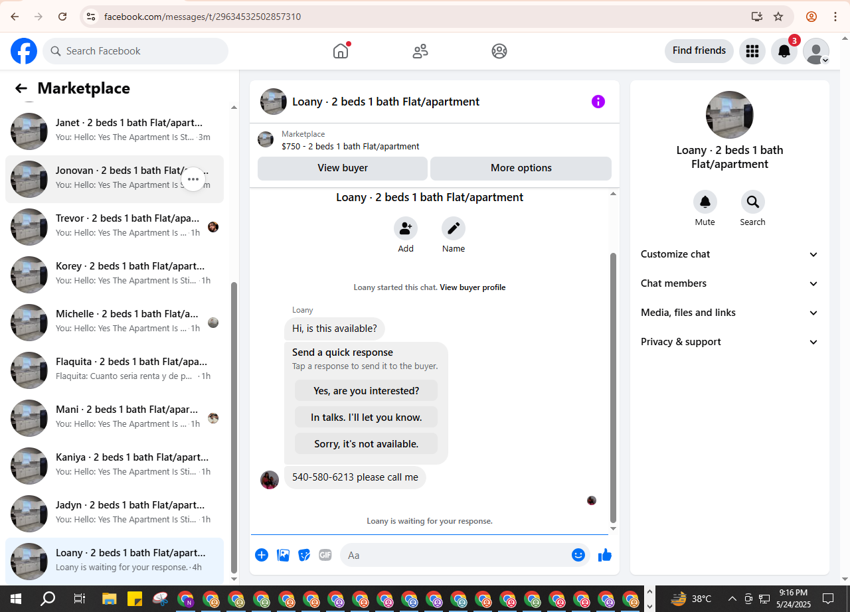850x612 pixels.
Task: Go to the Home feed icon
Action: pyautogui.click(x=341, y=51)
